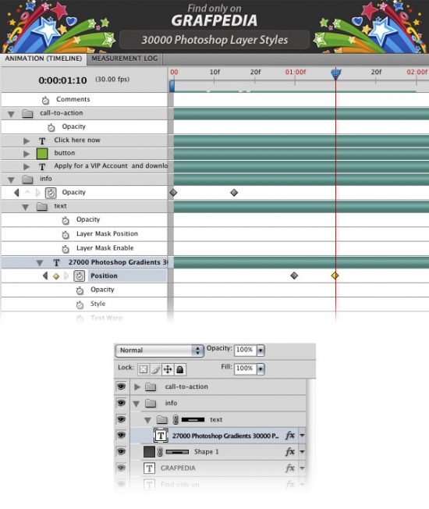Click the Shape 1 vector mask thumbnail
The height and width of the screenshot is (509, 429).
[177, 452]
